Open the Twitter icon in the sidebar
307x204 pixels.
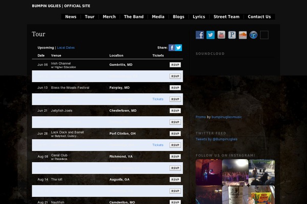point(210,35)
